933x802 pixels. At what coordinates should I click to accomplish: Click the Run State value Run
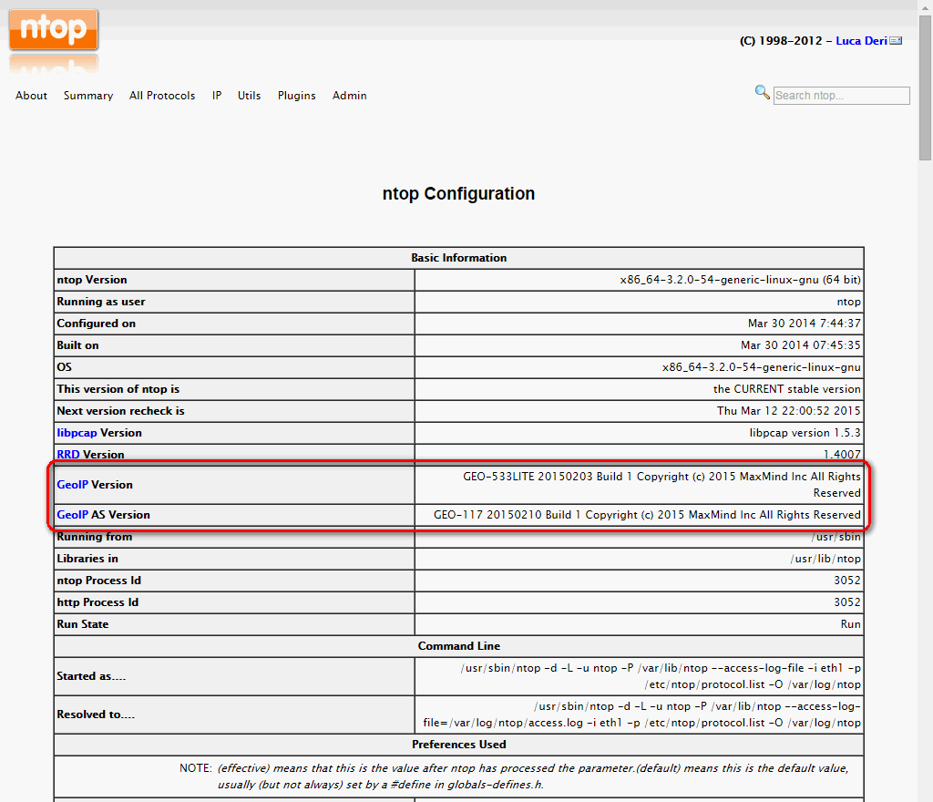(850, 624)
